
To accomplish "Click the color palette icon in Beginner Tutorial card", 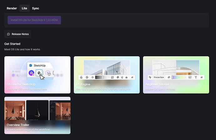I will (x=169, y=77).
